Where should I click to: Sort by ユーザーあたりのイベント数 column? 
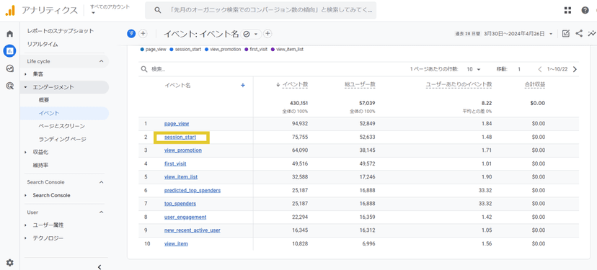tap(459, 85)
